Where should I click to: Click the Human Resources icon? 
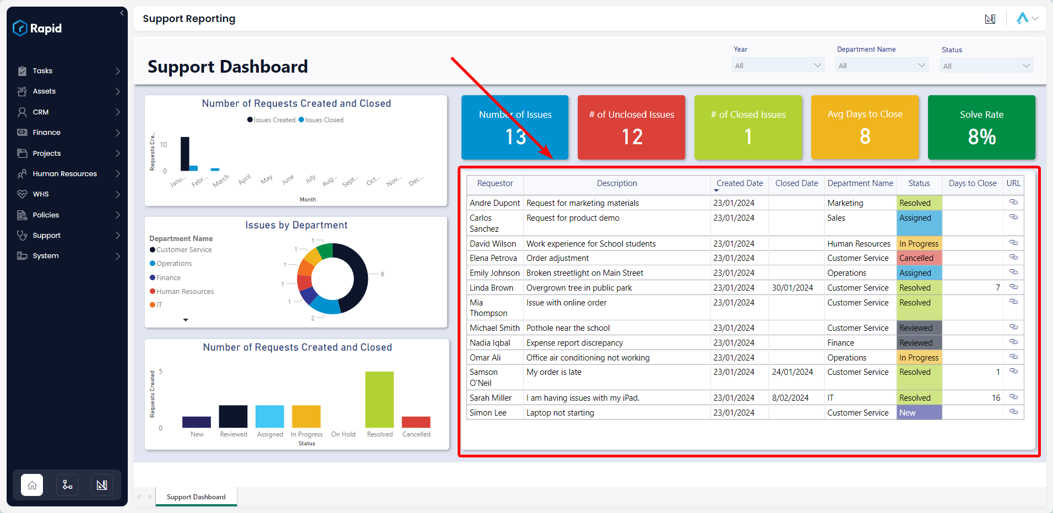click(x=22, y=174)
